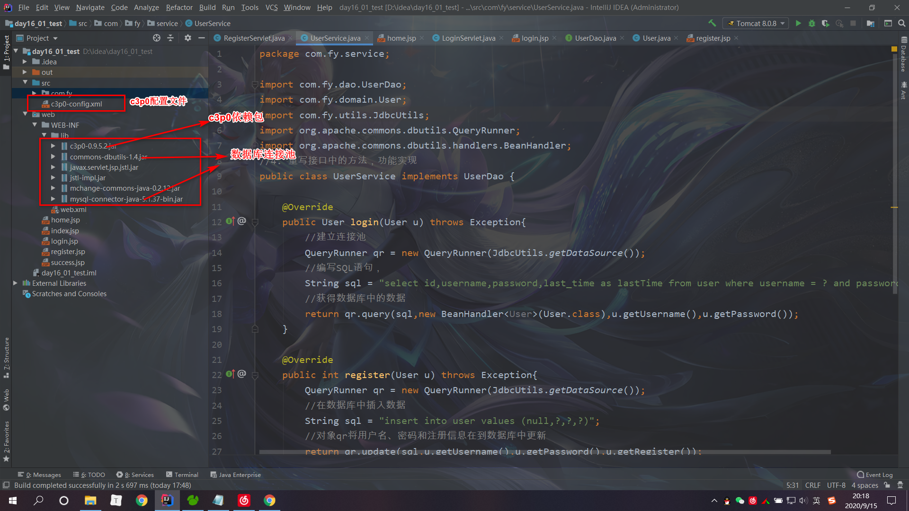Open the Event Log
The width and height of the screenshot is (909, 511).
click(874, 475)
